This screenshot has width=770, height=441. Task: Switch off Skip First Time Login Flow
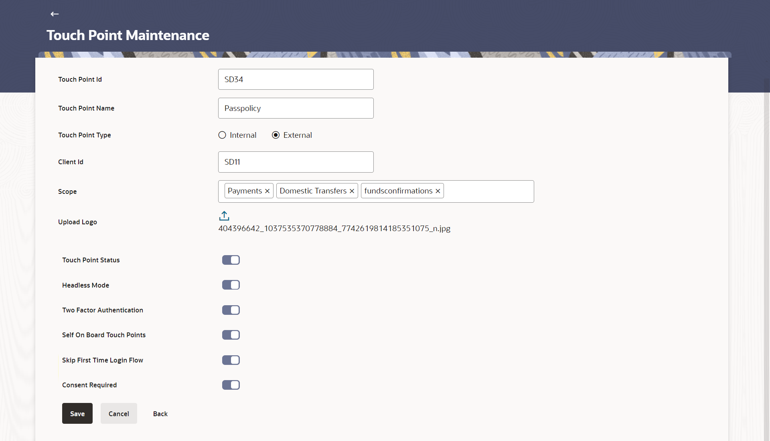tap(231, 360)
